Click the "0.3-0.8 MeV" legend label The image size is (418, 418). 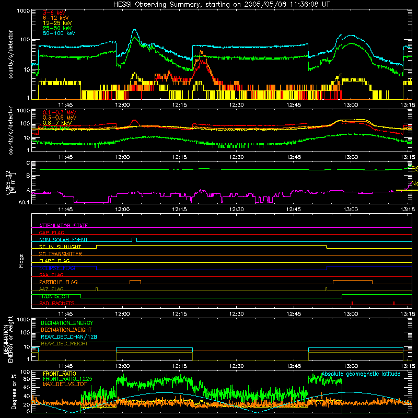click(60, 118)
